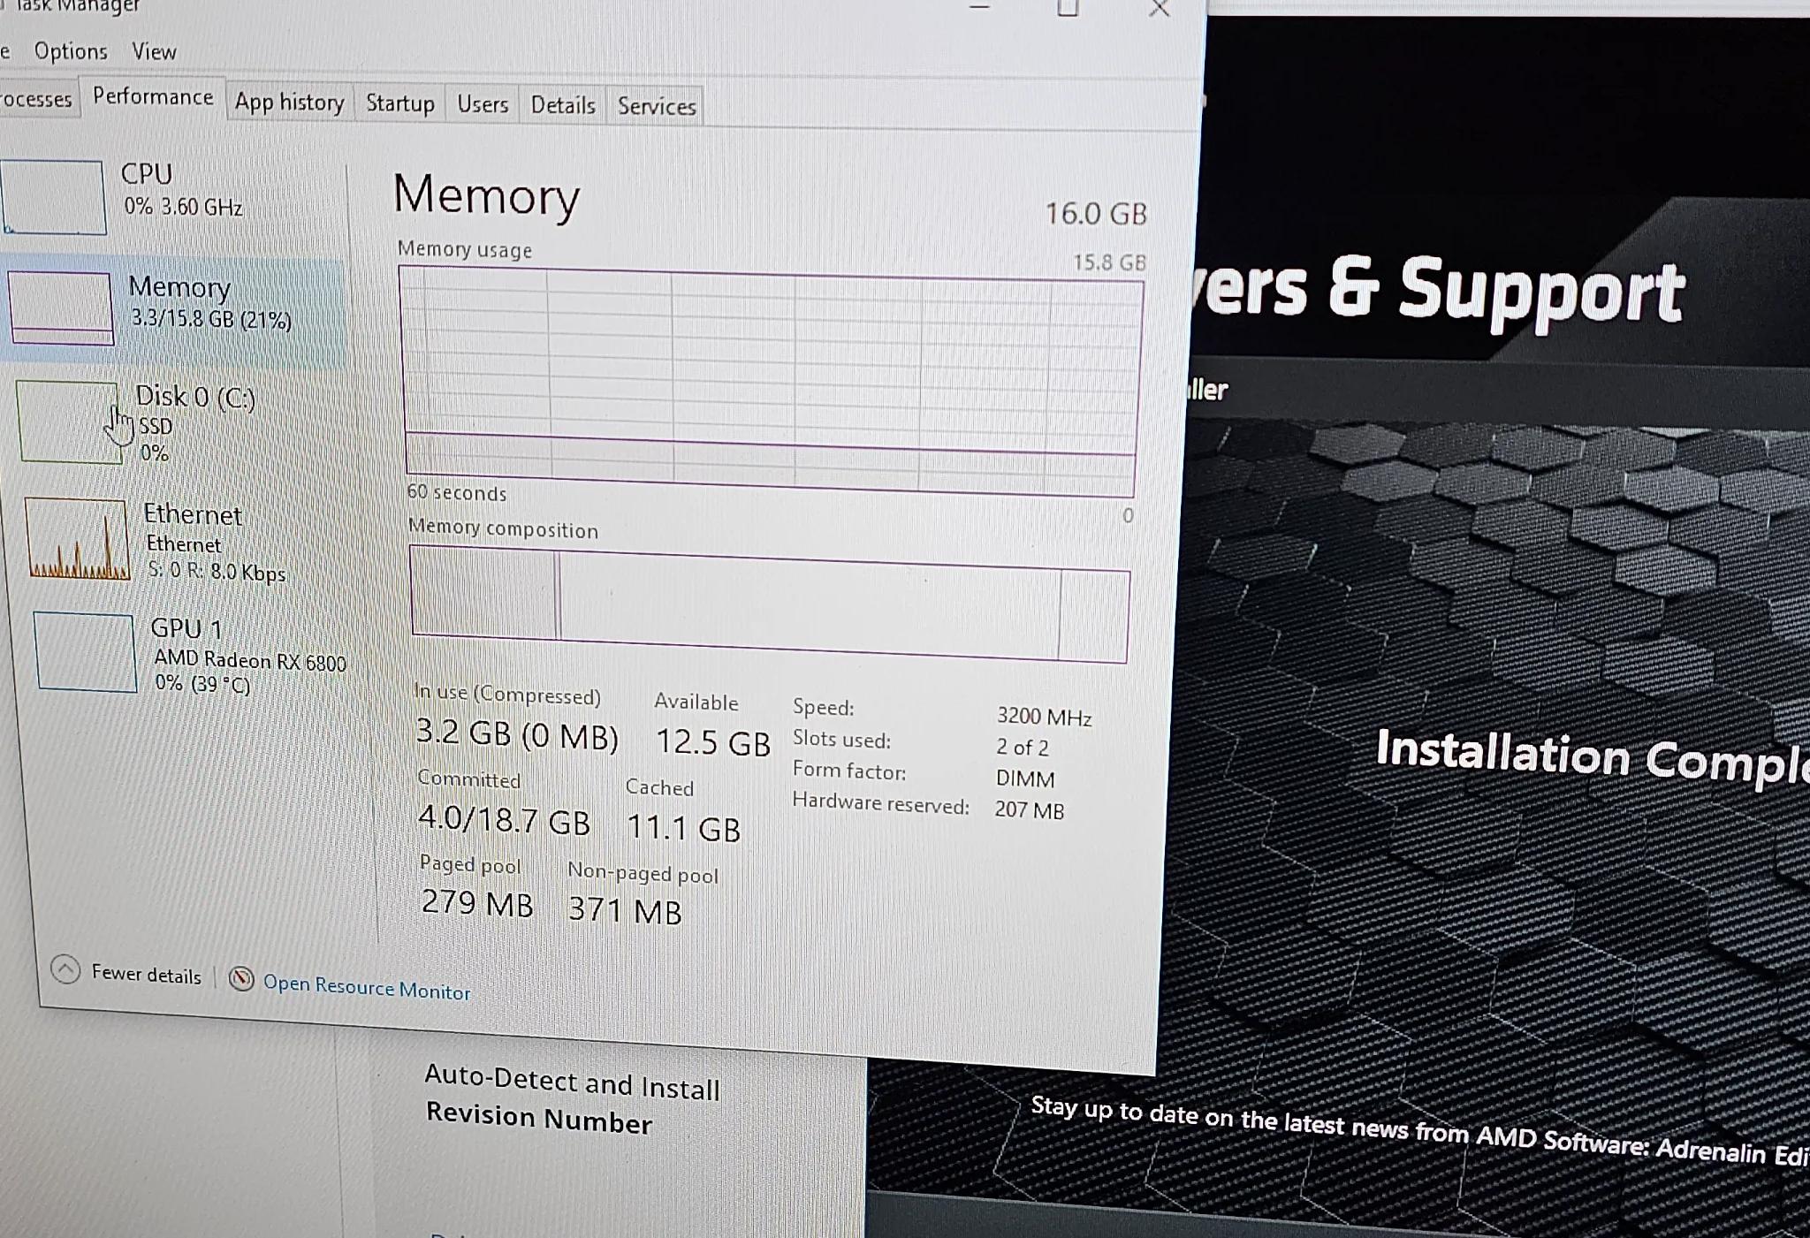Click the Drivers & Support heading on AMD page
The width and height of the screenshot is (1810, 1238).
click(1439, 292)
